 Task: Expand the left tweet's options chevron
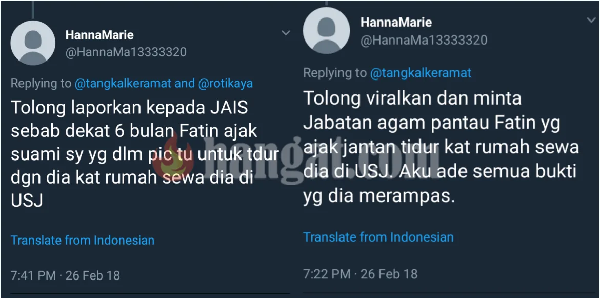pyautogui.click(x=286, y=33)
